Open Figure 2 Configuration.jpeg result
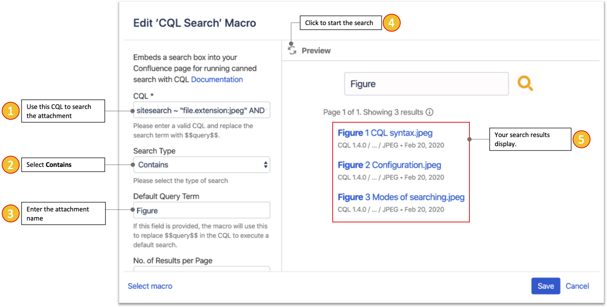 (x=389, y=165)
